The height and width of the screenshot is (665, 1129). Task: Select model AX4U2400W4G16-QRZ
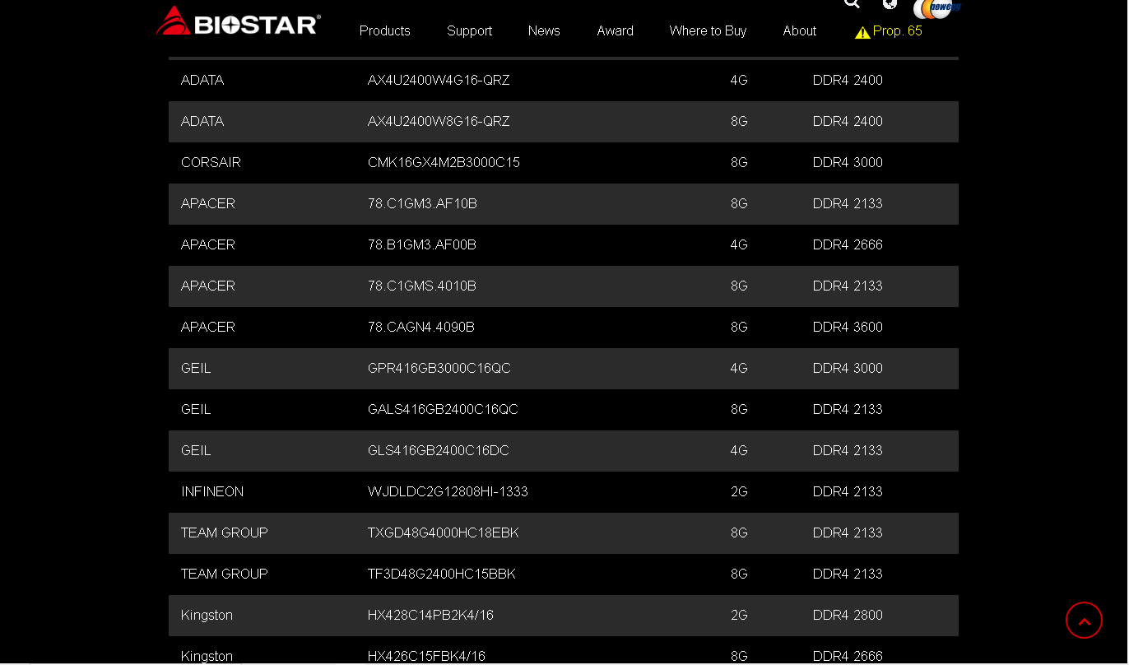point(439,80)
